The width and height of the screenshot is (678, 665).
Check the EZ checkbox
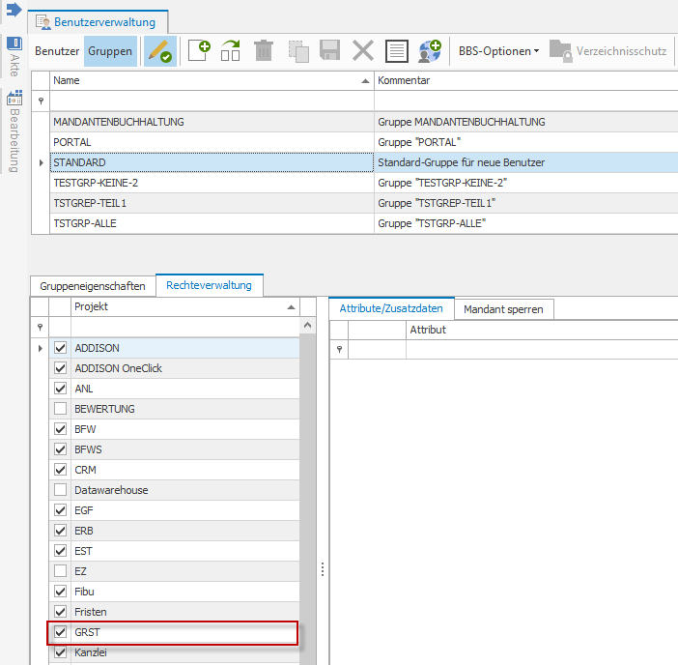pyautogui.click(x=60, y=571)
